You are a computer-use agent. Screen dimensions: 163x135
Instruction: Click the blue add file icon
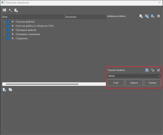click(153, 16)
